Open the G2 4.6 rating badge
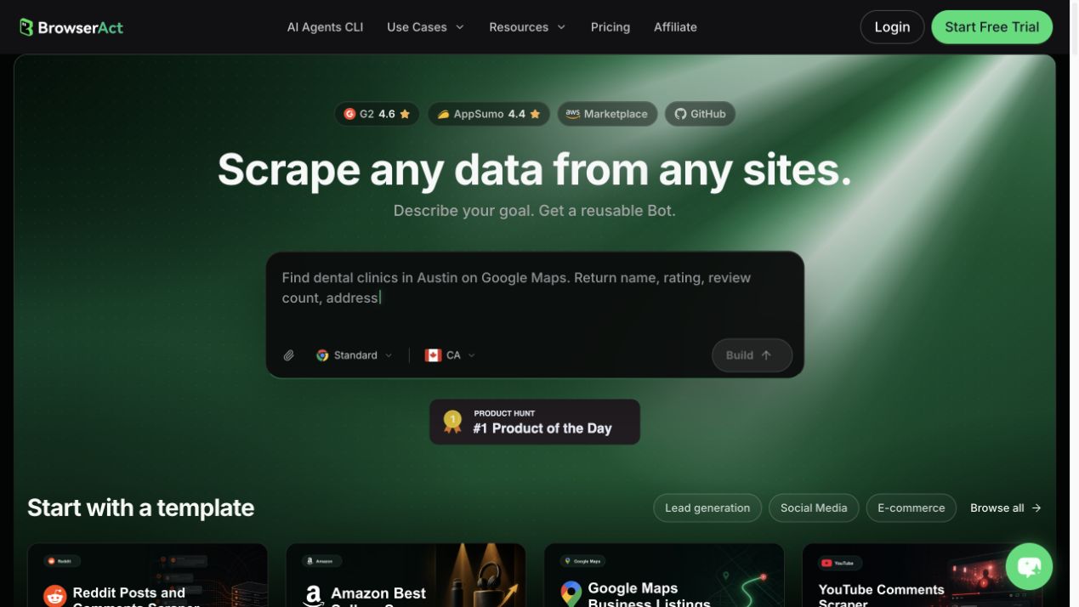The width and height of the screenshot is (1079, 607). coord(377,114)
